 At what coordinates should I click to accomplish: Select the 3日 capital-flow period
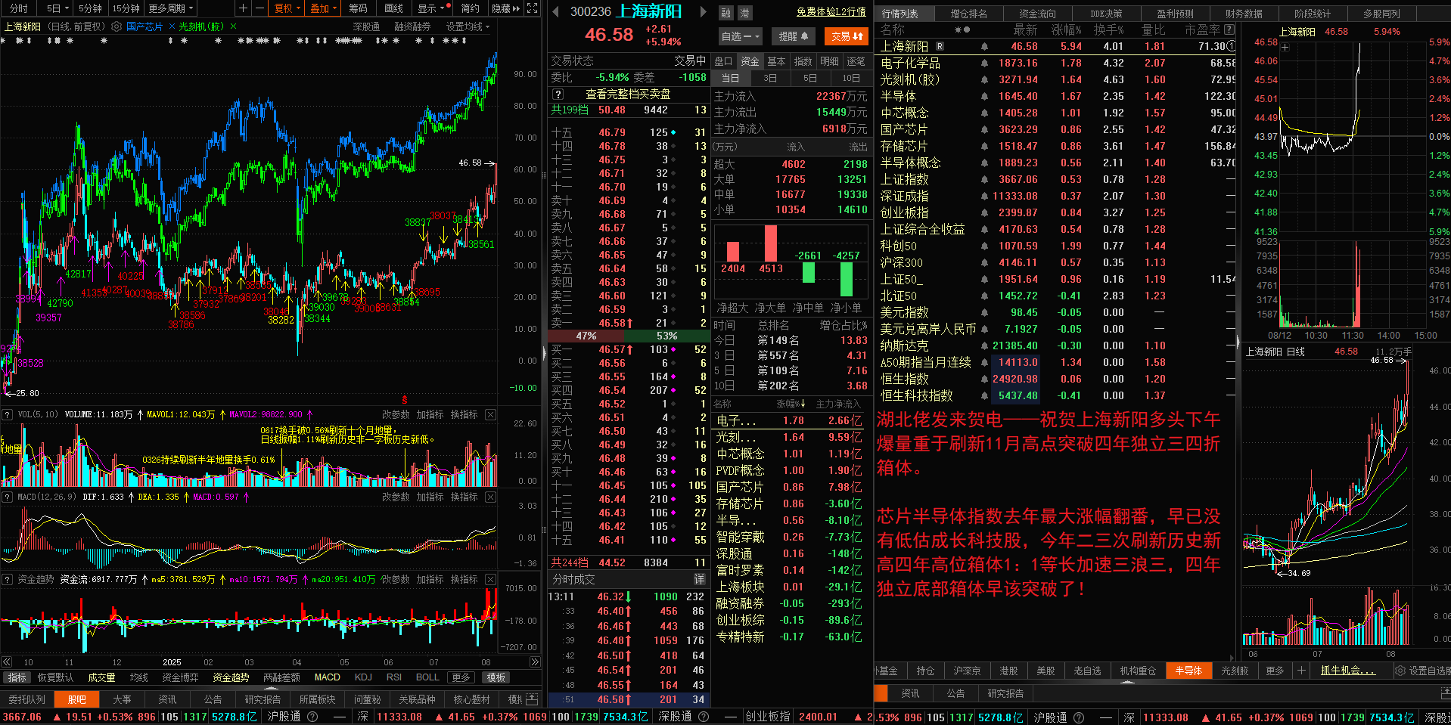(x=770, y=78)
